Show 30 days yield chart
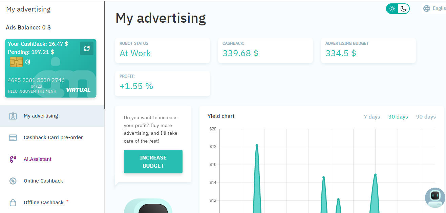This screenshot has height=213, width=446. (x=398, y=117)
